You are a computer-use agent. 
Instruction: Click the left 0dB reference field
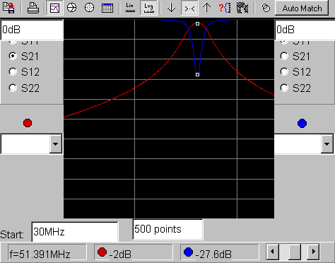click(32, 30)
